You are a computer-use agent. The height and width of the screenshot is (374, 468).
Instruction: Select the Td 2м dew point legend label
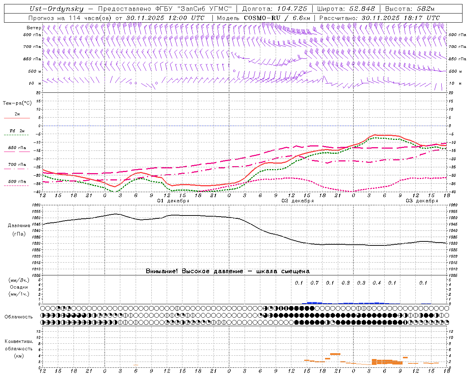17,131
